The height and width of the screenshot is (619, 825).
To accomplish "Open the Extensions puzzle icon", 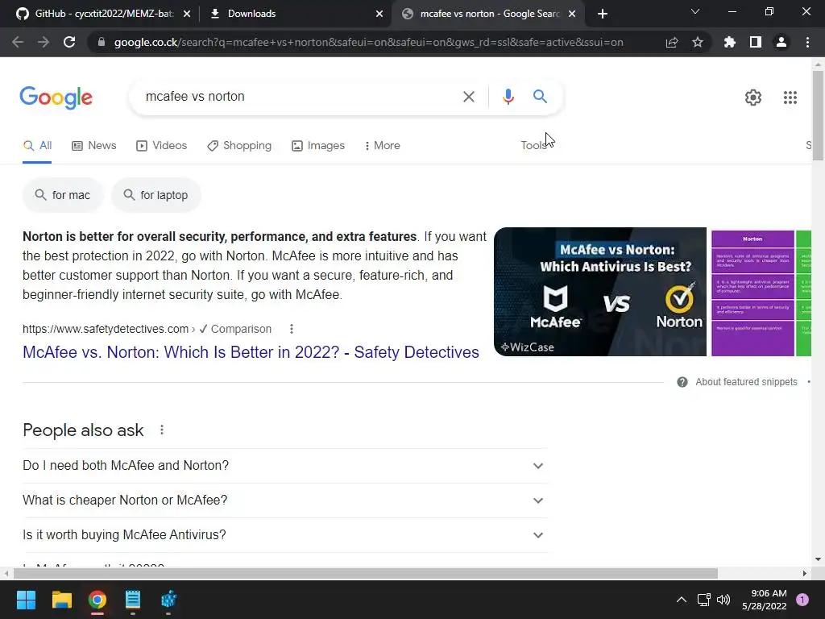I will click(730, 42).
